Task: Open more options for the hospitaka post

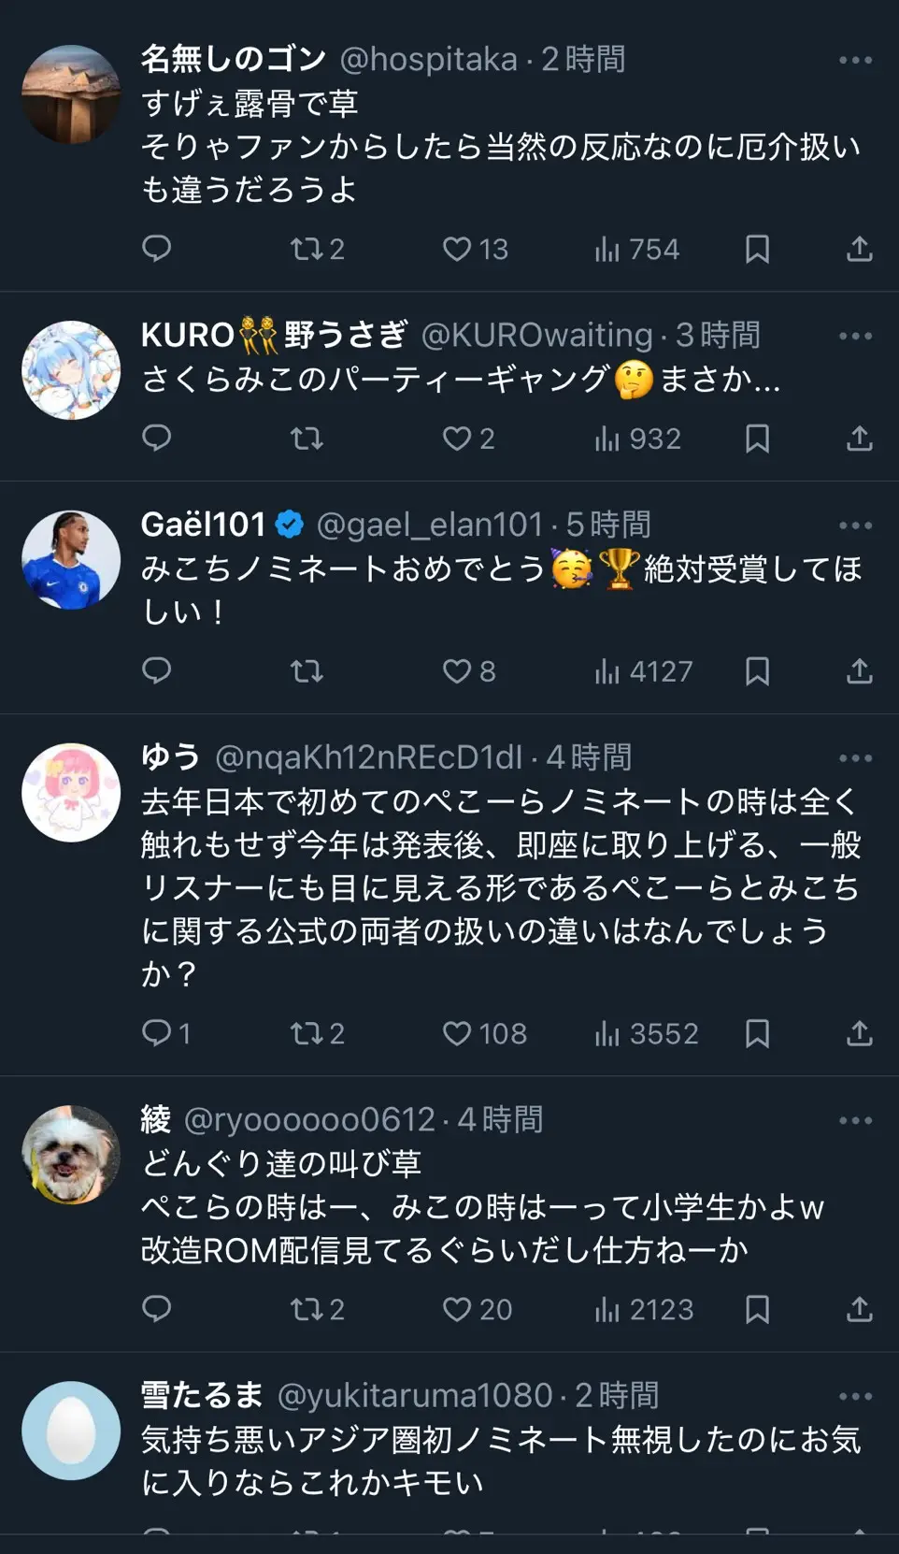Action: [855, 61]
